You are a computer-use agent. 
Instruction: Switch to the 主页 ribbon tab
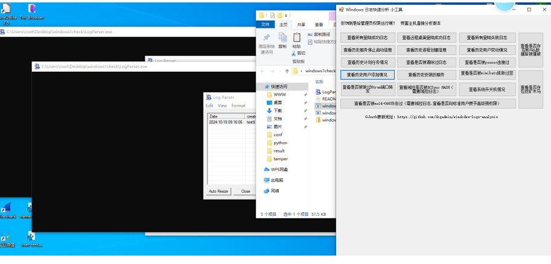(x=283, y=25)
